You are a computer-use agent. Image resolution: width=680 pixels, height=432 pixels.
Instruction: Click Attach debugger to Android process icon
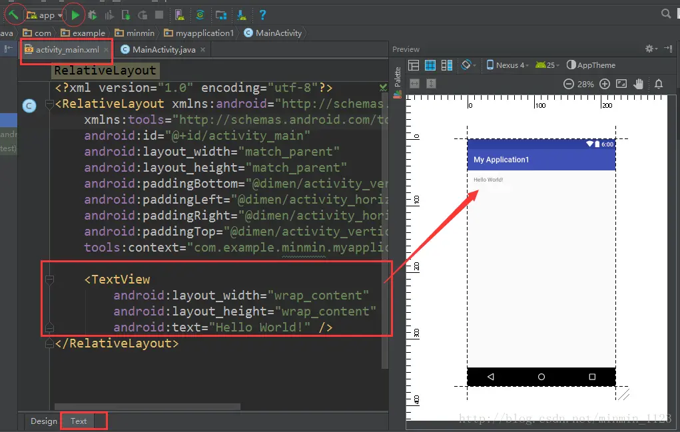126,15
